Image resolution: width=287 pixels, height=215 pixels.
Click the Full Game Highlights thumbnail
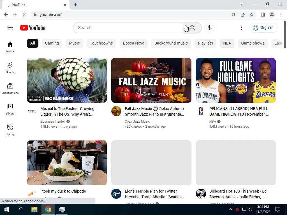(236, 80)
